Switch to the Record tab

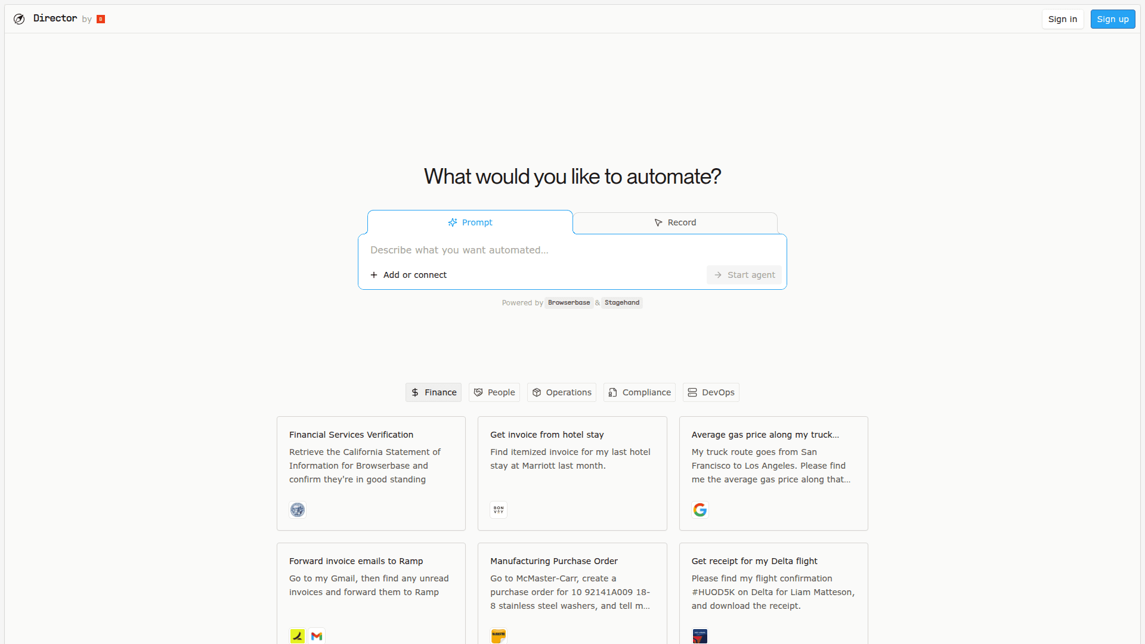(675, 222)
